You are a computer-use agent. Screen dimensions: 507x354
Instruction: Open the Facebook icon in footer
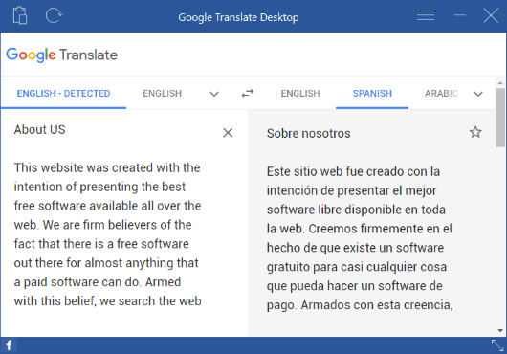pyautogui.click(x=9, y=345)
